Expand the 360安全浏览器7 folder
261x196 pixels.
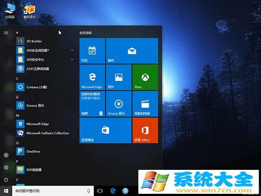[72, 50]
